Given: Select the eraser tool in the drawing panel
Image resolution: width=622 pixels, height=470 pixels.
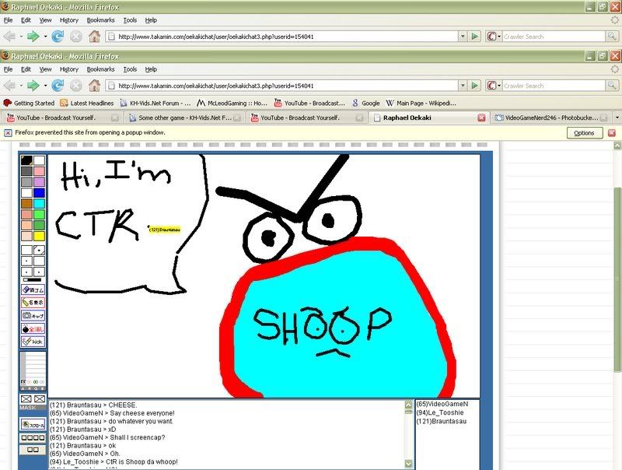Looking at the screenshot, I should click(x=33, y=289).
